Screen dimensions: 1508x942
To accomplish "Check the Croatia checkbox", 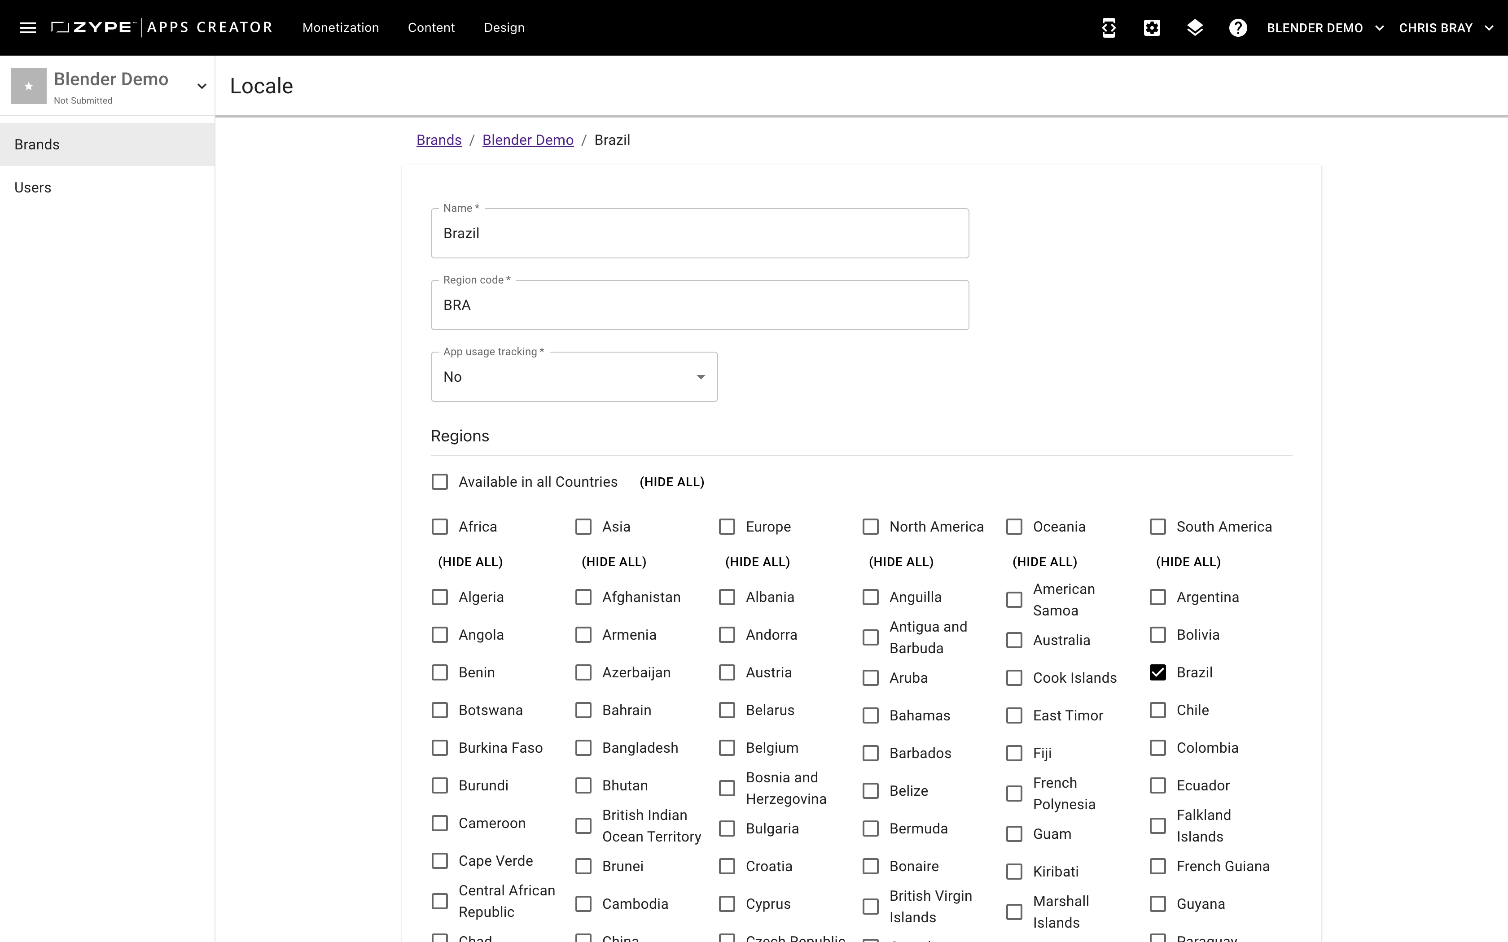I will [727, 866].
